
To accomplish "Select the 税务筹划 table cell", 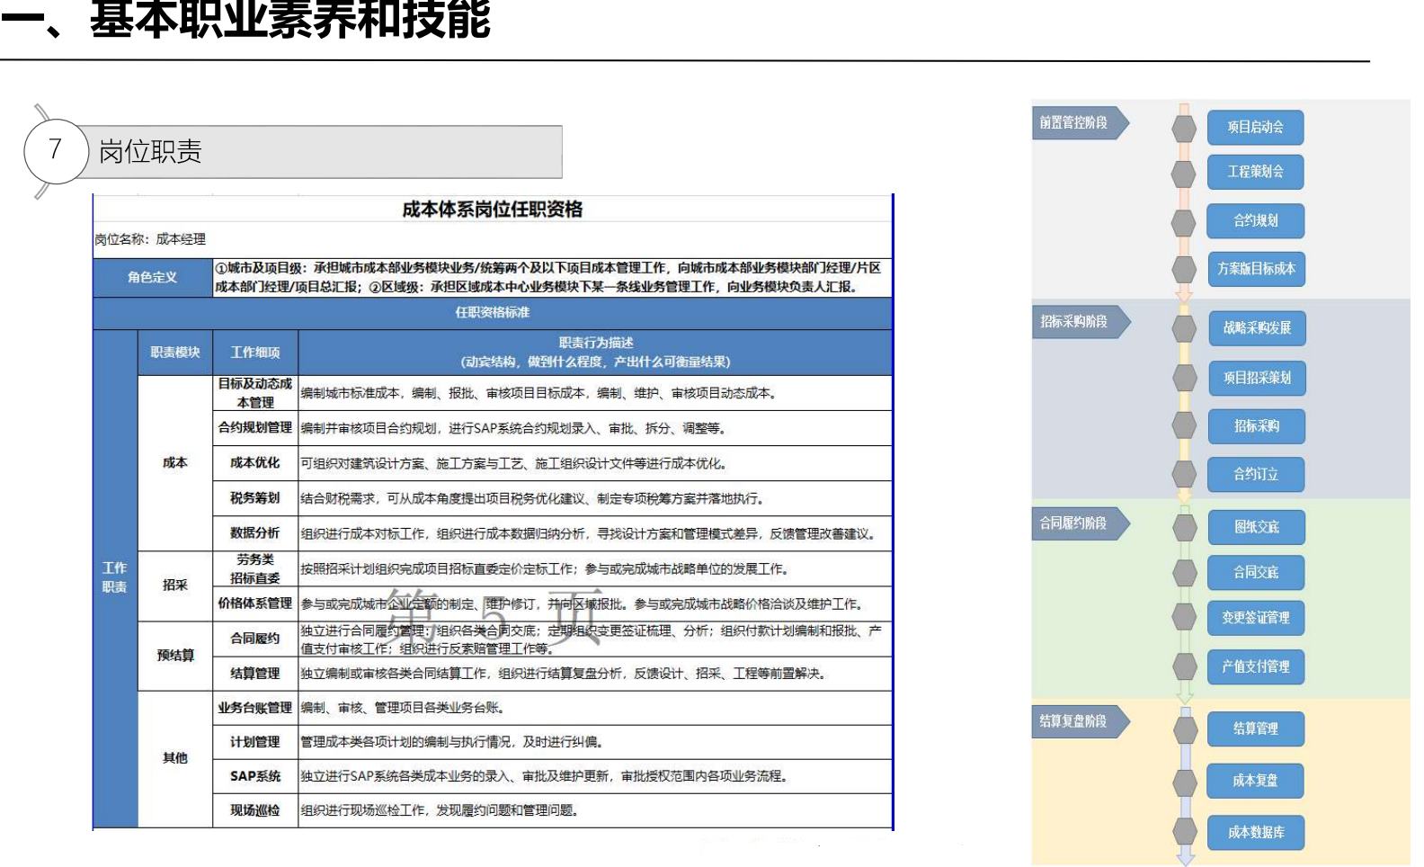I will tap(255, 498).
